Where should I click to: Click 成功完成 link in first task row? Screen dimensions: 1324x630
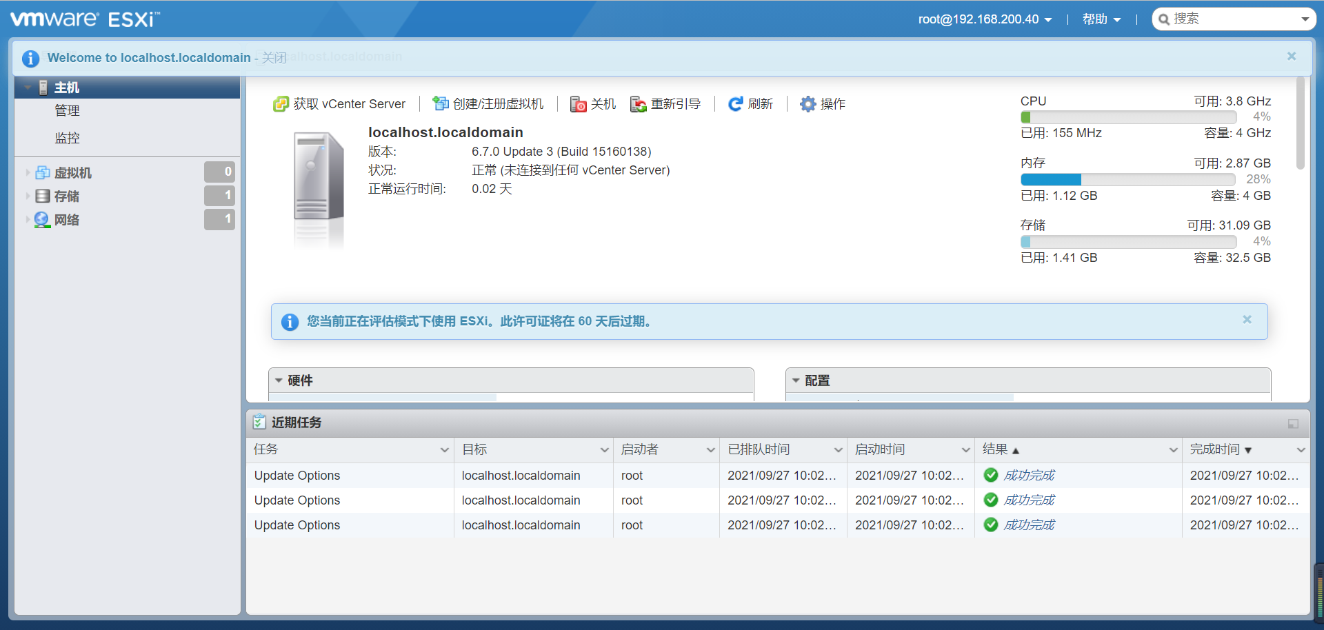[x=1029, y=476]
